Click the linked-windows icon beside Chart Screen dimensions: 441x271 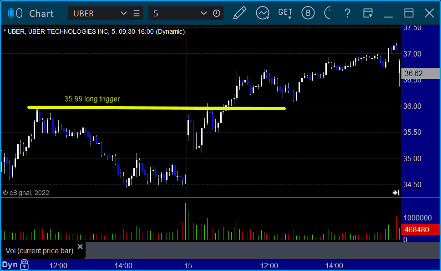pyautogui.click(x=15, y=13)
